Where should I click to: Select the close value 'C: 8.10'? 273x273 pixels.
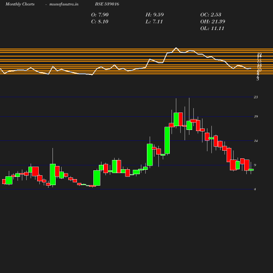pyautogui.click(x=100, y=22)
